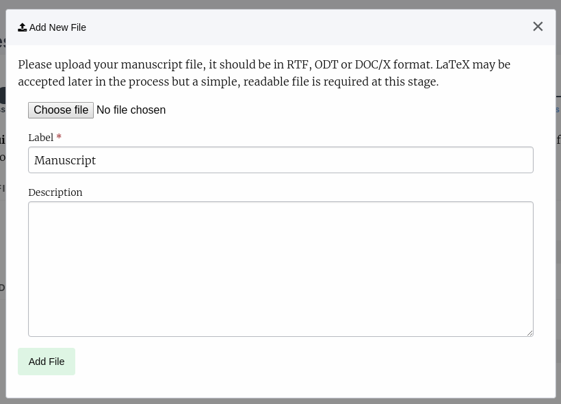This screenshot has width=561, height=404.
Task: Click the 'Label' field caption
Action: 40,138
